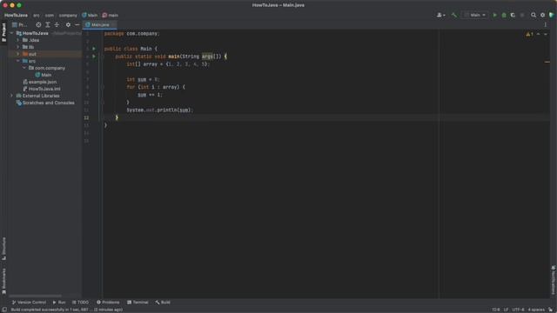Viewport: 557px width, 313px height.
Task: Expand All icon in the Project panel header
Action: point(48,25)
